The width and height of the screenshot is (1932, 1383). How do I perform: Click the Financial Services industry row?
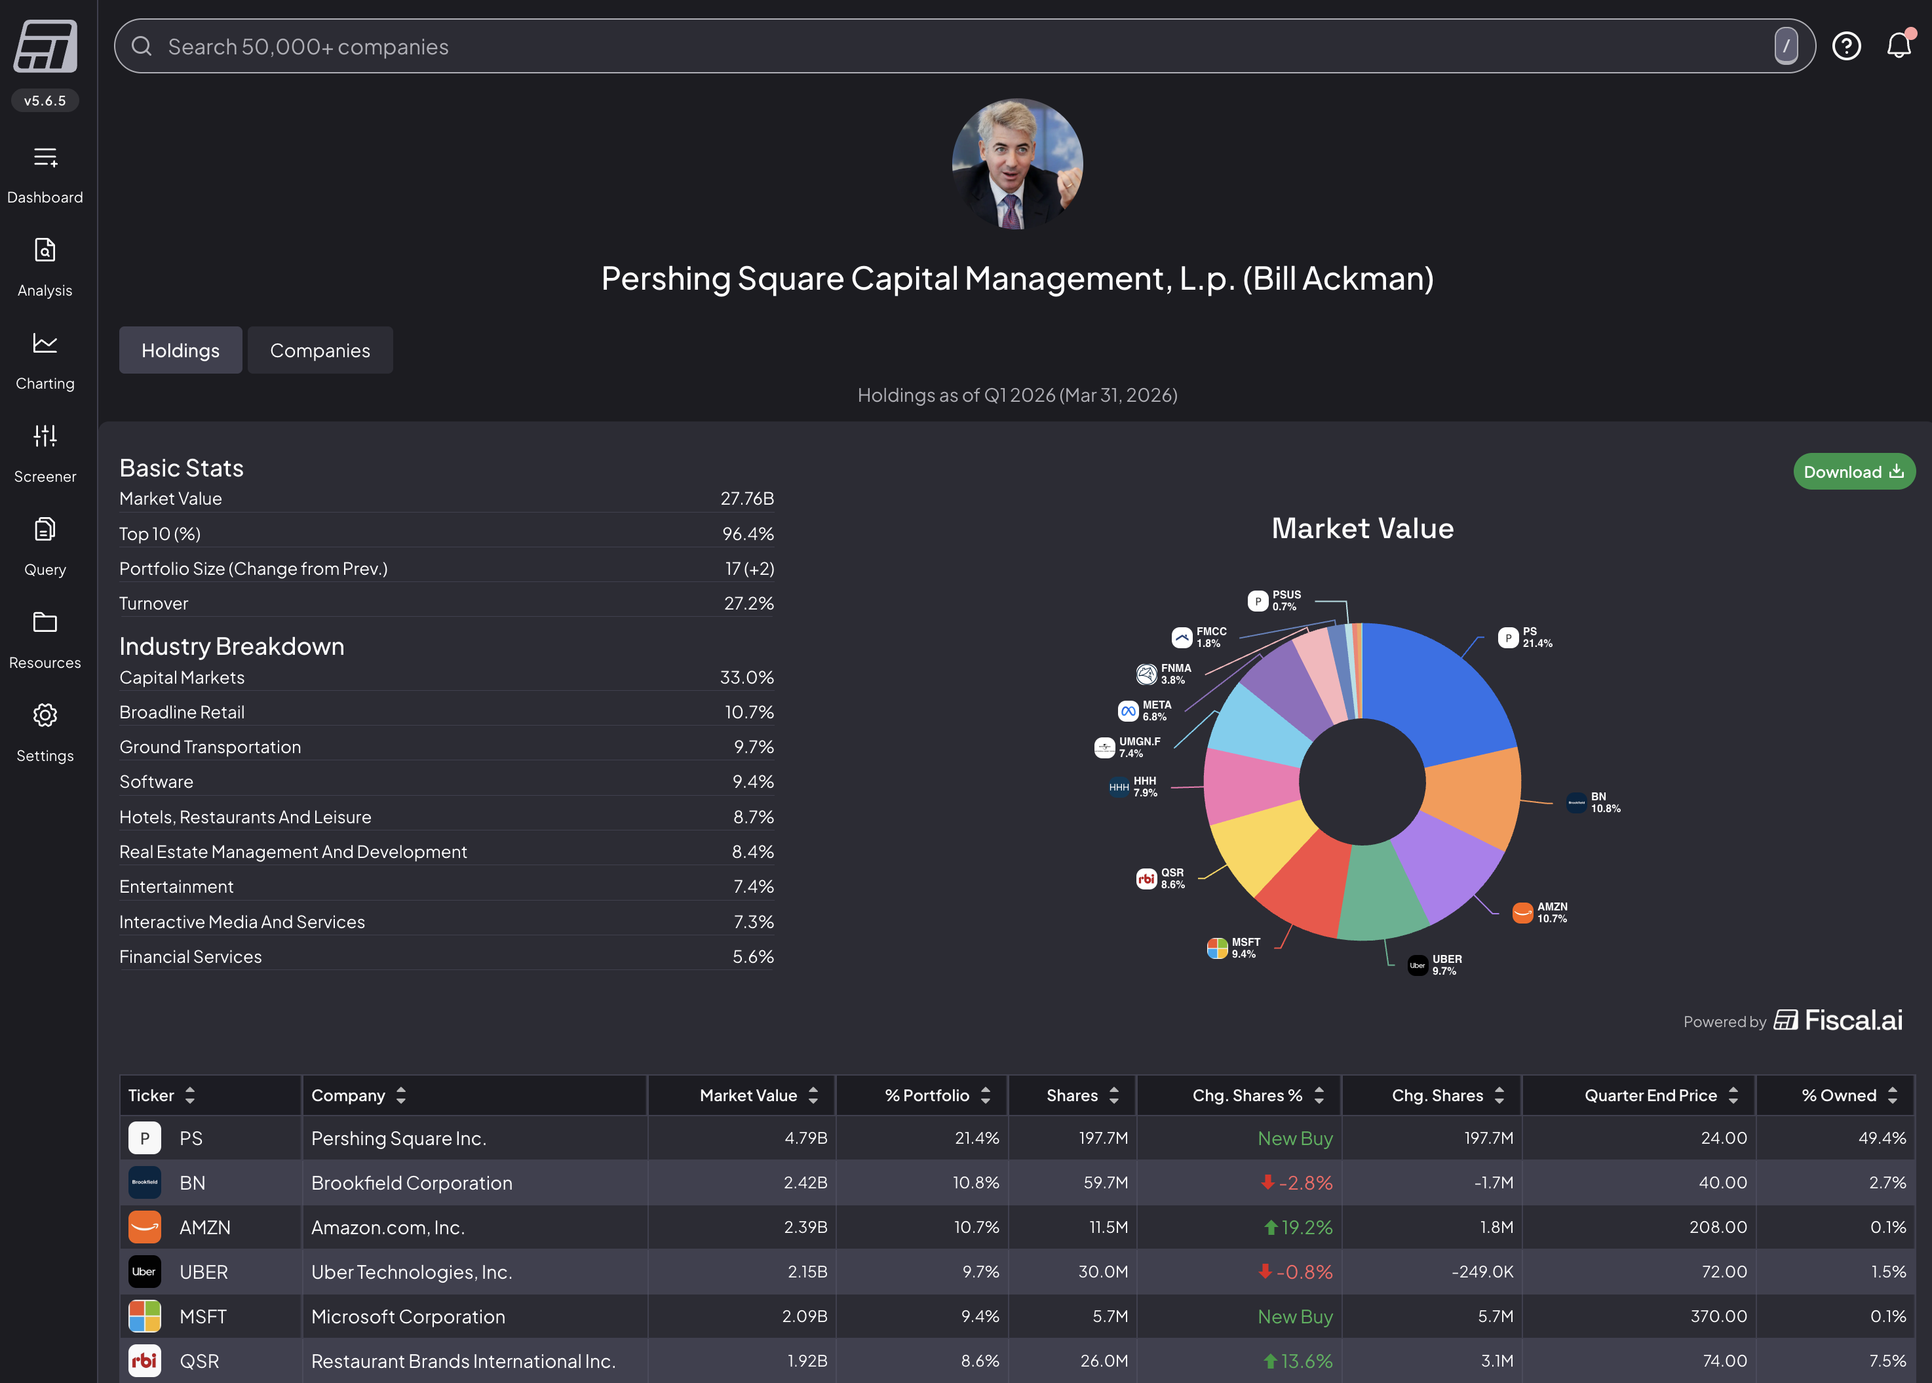(x=446, y=956)
